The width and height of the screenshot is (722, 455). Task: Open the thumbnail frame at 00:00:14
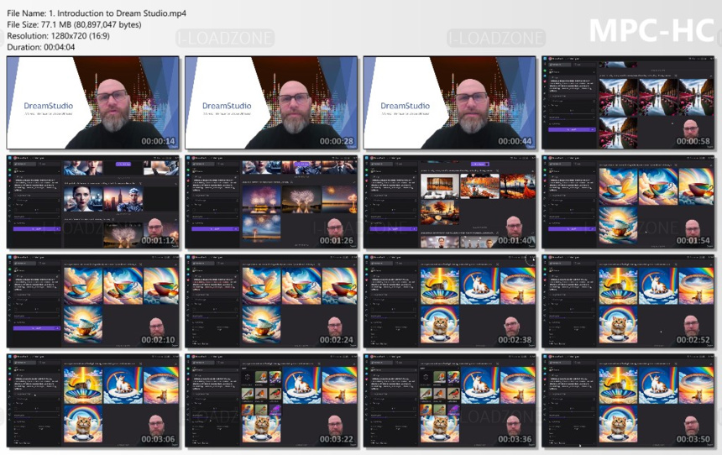coord(93,102)
